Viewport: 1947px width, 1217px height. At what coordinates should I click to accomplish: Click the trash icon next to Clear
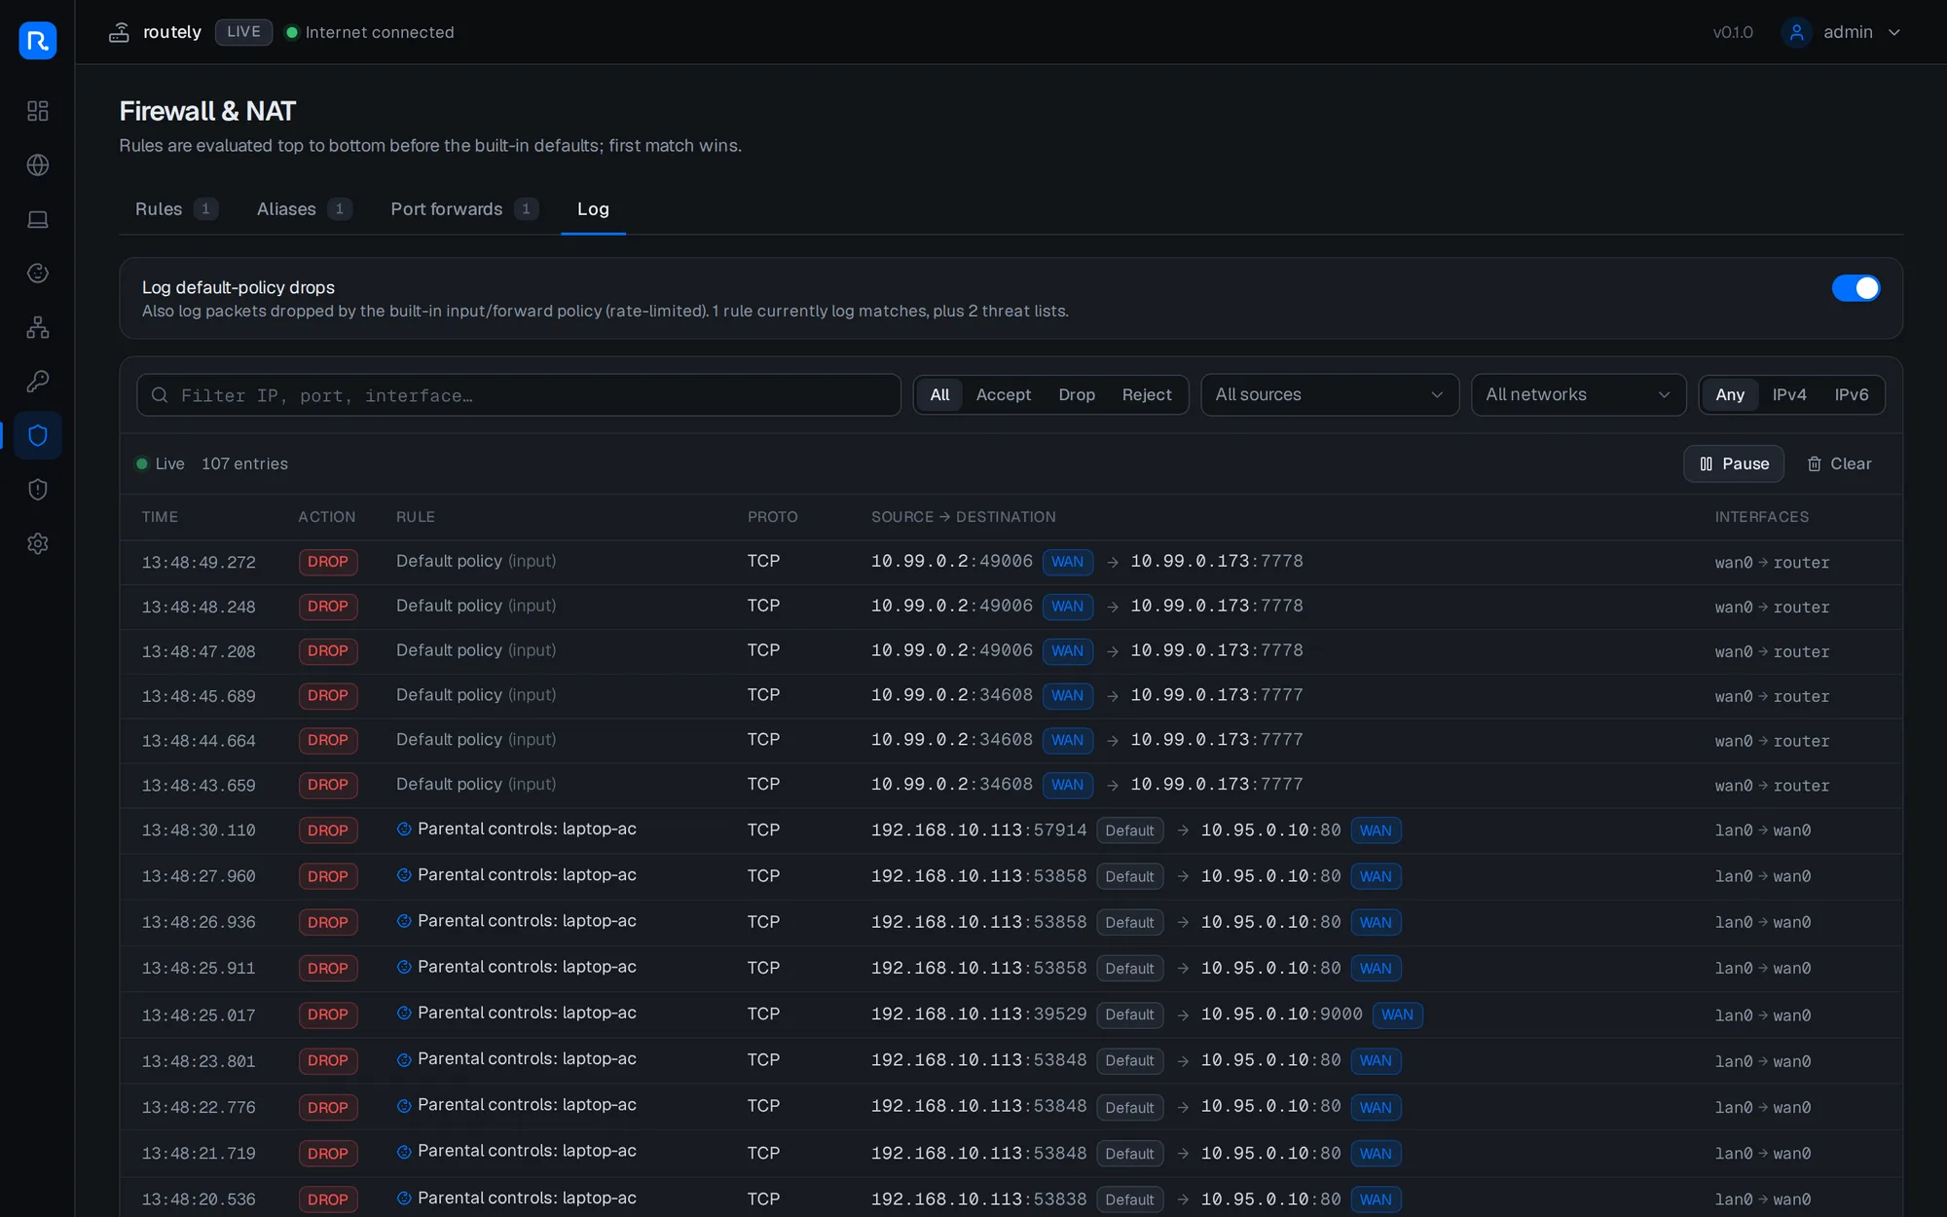[x=1814, y=464]
